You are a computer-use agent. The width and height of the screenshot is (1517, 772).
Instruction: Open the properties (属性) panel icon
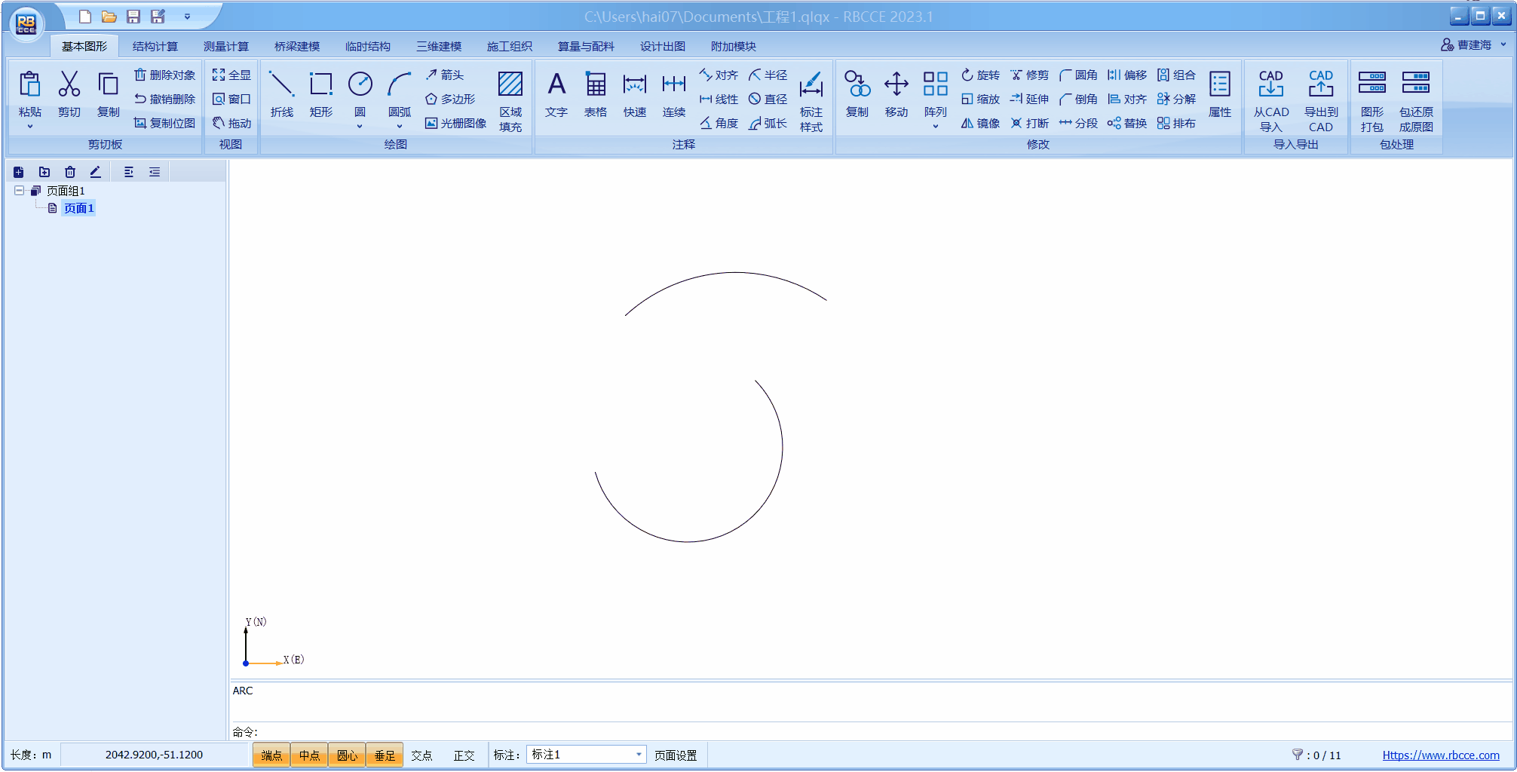(1219, 93)
